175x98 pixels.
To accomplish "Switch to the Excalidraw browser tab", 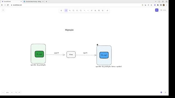I will tap(11, 2).
